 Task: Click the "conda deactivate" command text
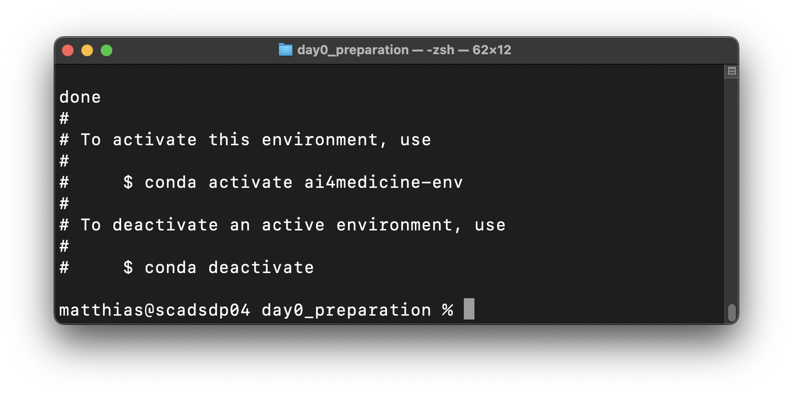[x=229, y=268]
